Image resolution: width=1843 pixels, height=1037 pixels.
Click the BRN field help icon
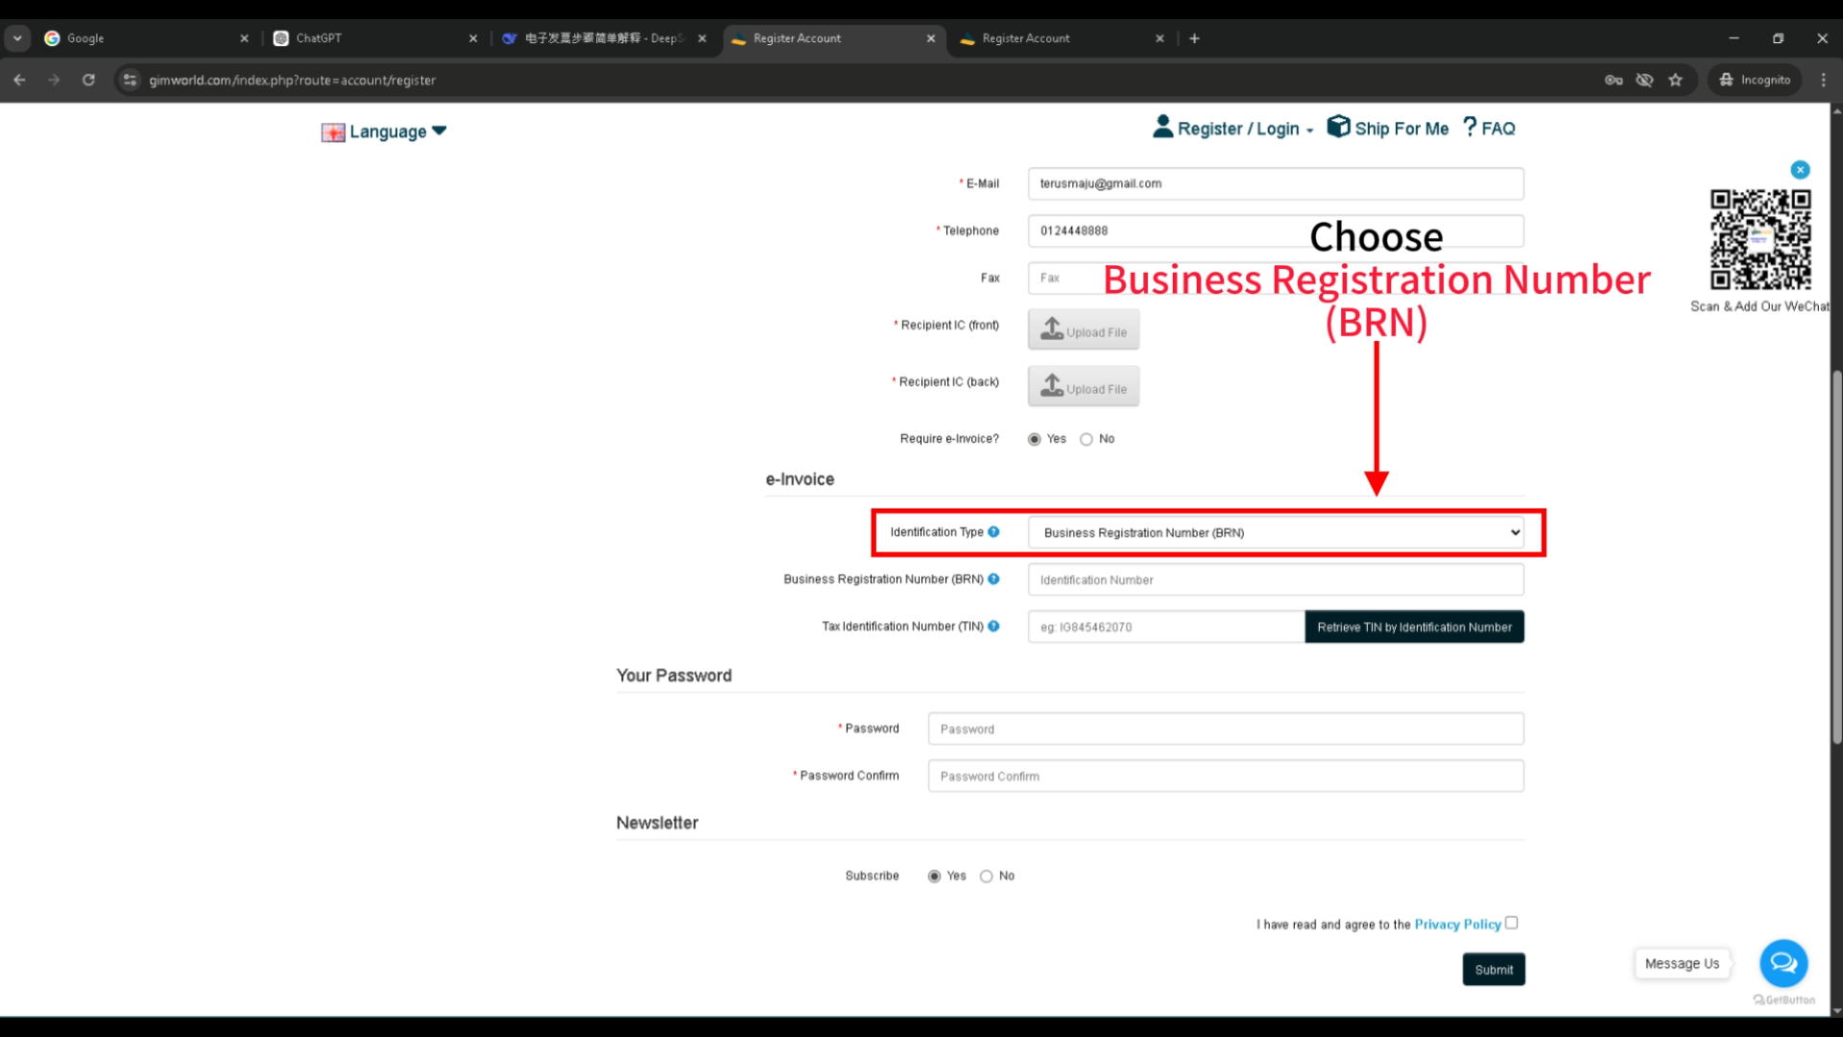[993, 579]
